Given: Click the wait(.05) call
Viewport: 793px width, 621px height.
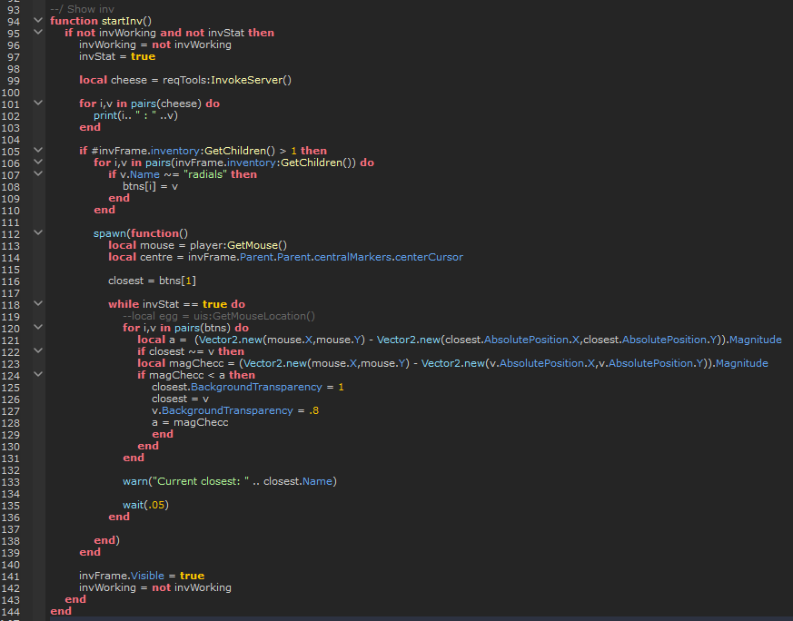Looking at the screenshot, I should (145, 505).
